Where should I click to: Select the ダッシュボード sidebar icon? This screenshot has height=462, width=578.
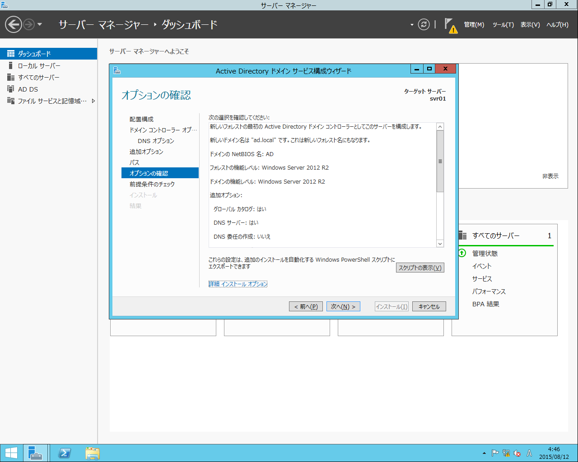coord(11,54)
